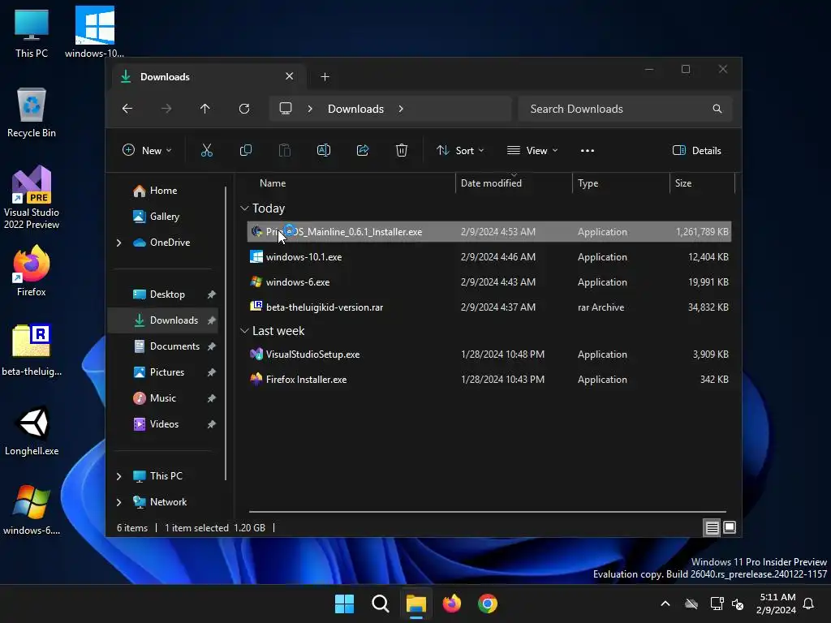Click the monitor icon in address bar

coord(286,109)
